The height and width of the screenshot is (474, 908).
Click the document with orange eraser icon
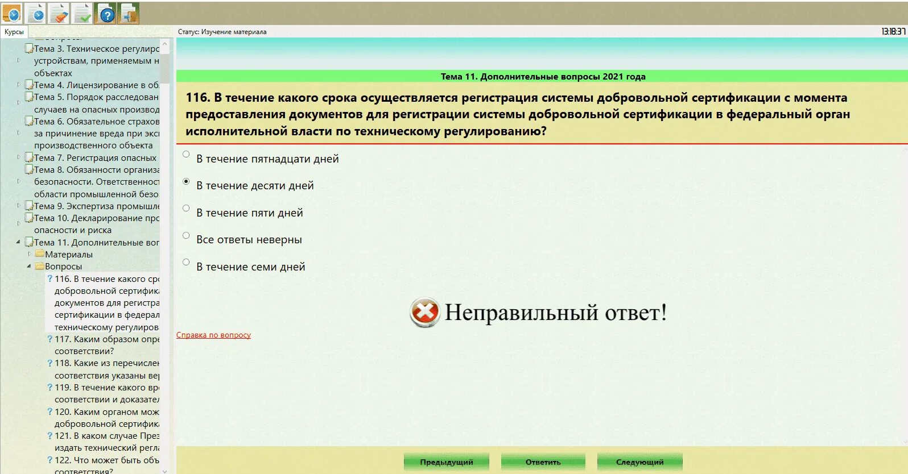coord(59,13)
